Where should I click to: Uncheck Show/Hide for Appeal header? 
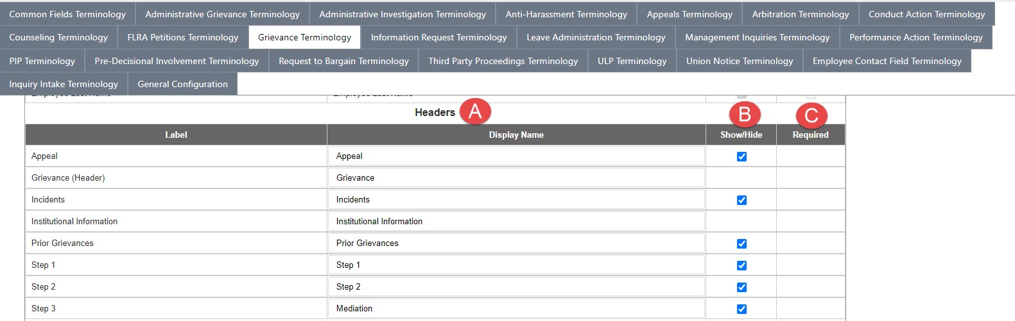(742, 156)
